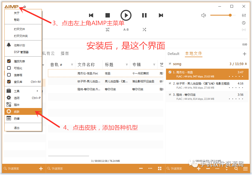
Task: Open the sleep timer clock icon
Action: [244, 23]
